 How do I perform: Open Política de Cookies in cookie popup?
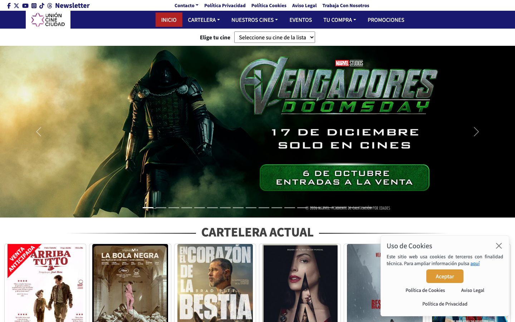425,290
